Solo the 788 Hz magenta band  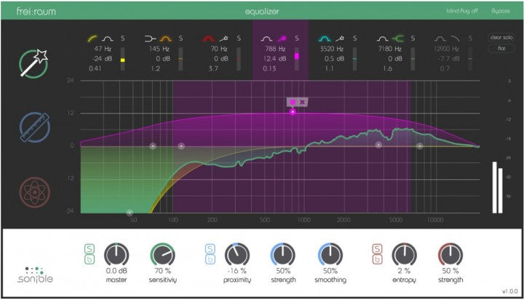pos(296,37)
